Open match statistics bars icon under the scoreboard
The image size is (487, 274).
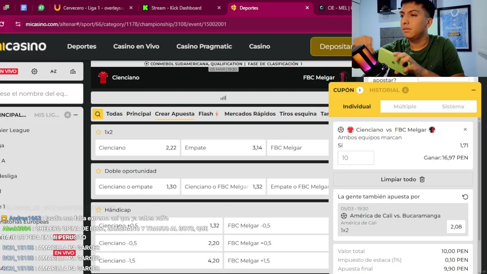pyautogui.click(x=223, y=98)
